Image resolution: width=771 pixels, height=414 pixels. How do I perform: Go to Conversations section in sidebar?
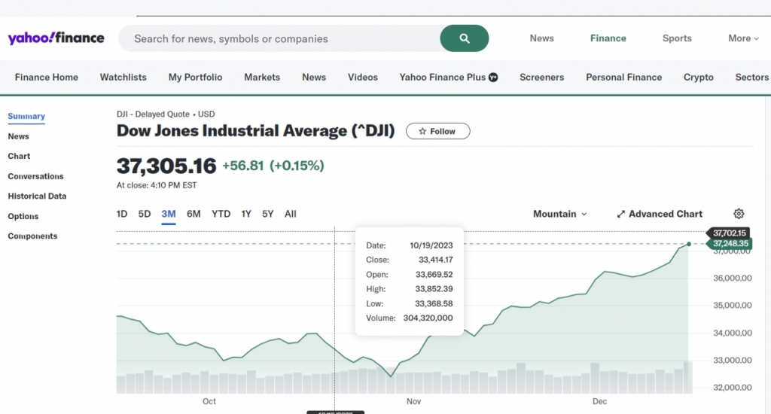(x=35, y=176)
